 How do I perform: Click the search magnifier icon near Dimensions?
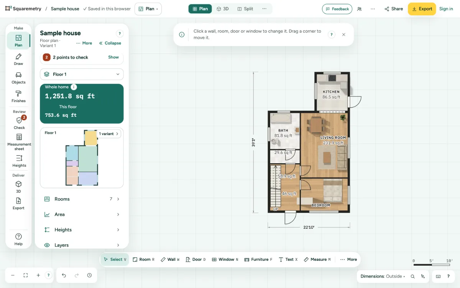413,276
